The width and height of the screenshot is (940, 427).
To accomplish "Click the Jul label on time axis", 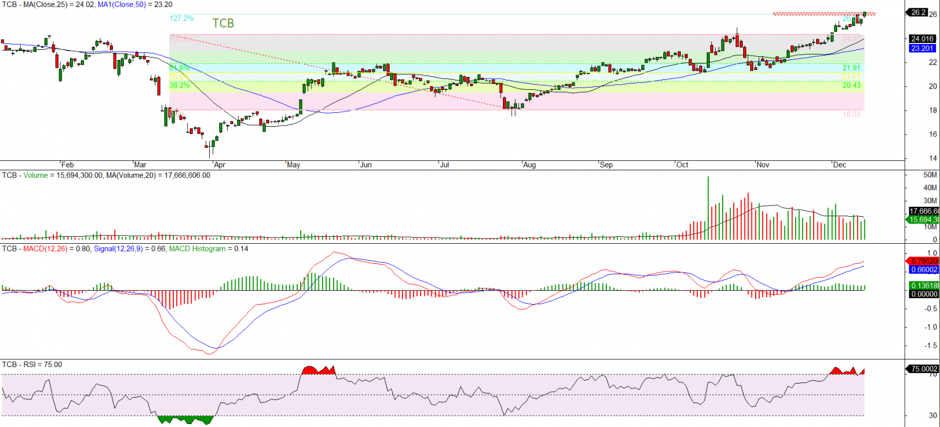I will coord(445,165).
